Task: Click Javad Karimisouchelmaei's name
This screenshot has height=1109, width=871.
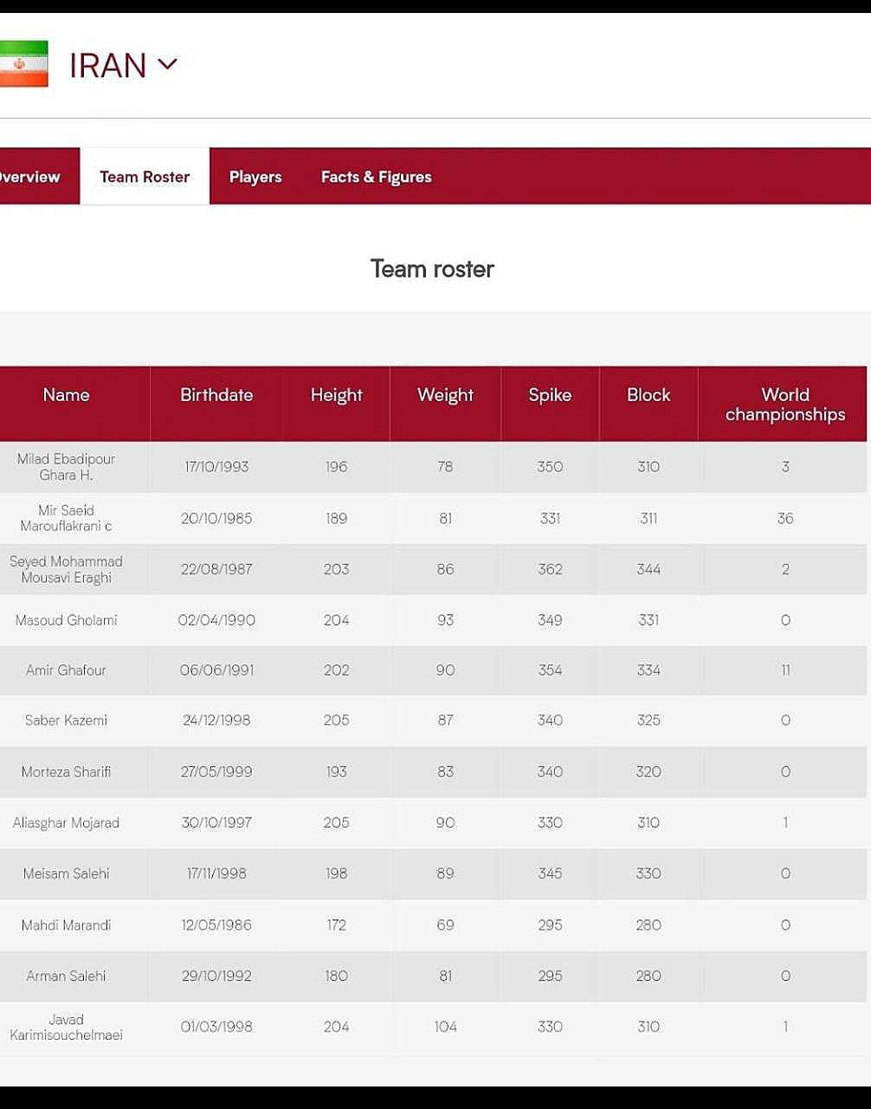Action: [67, 1027]
